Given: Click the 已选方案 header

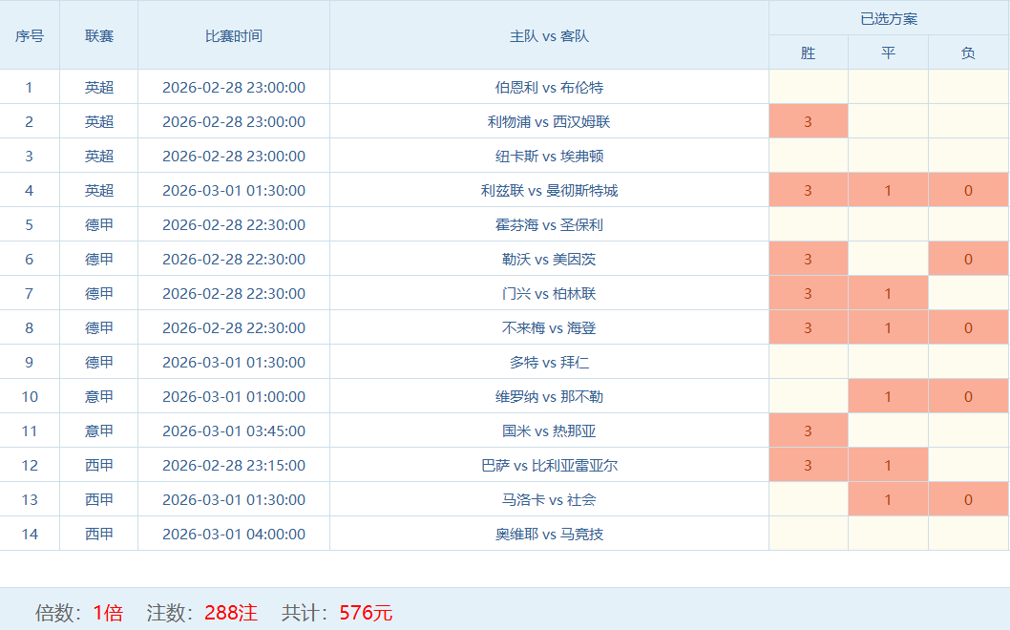Looking at the screenshot, I should point(888,18).
